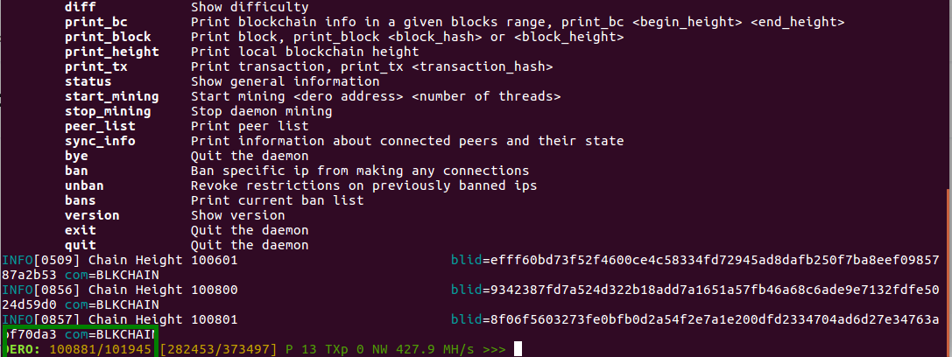Click the DERO 100881/101945 sync counter

[77, 349]
